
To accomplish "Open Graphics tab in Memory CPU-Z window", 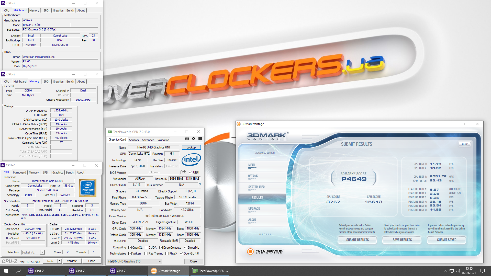I will (58, 82).
